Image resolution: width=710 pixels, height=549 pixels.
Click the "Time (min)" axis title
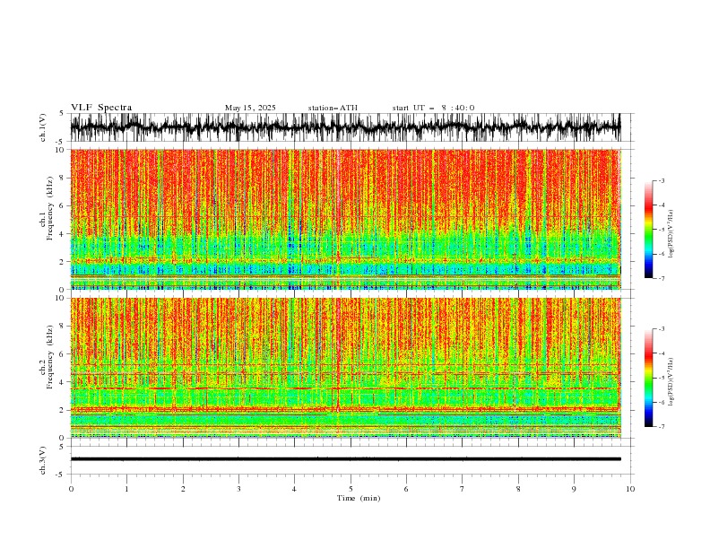(x=359, y=498)
